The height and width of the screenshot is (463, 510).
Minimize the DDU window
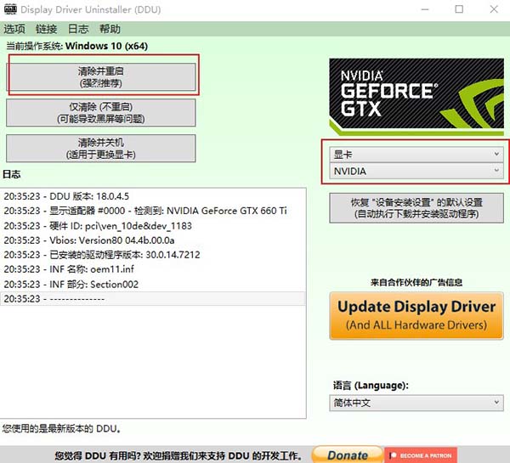tap(425, 9)
